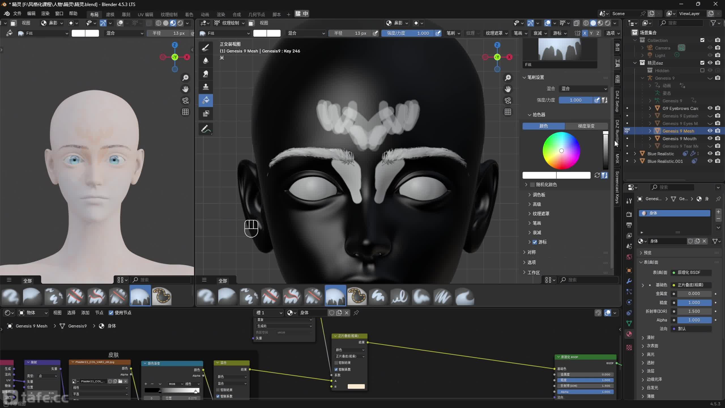Toggle the 游标 checkbox in brush settings

tap(535, 242)
